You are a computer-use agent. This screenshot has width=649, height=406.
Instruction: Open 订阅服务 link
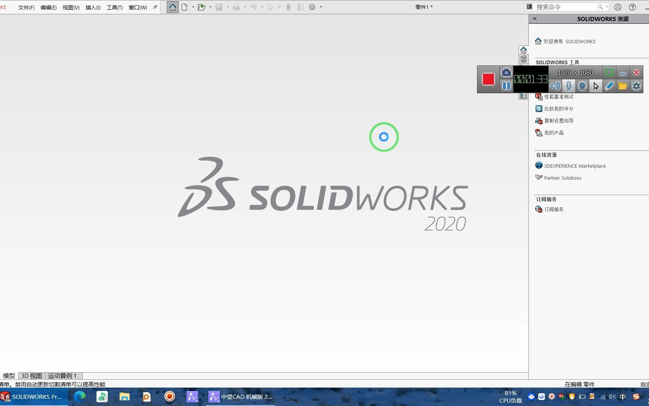pos(554,209)
